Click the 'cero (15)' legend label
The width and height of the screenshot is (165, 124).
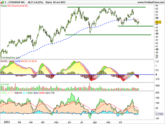[50, 93]
